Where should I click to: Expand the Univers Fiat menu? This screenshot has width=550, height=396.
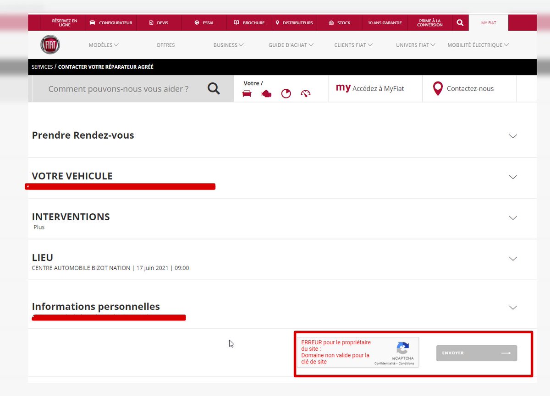click(x=416, y=45)
